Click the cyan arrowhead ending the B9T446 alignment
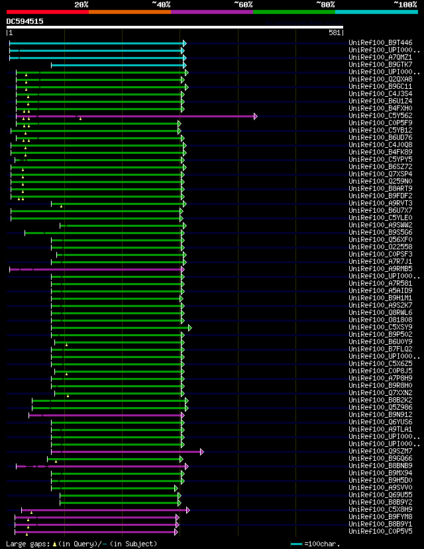Image resolution: width=424 pixels, height=549 pixels. 185,43
